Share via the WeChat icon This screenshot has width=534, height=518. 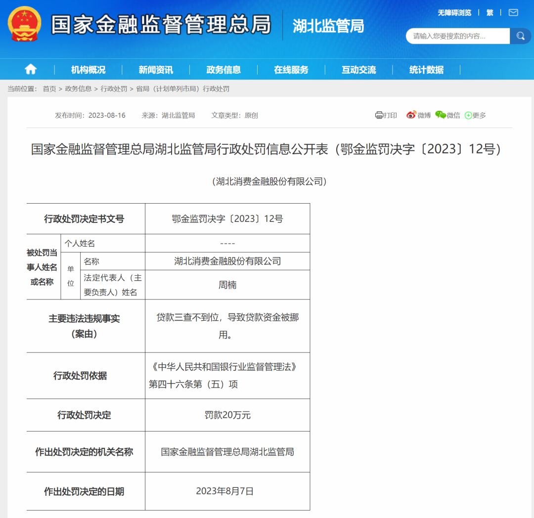pos(441,115)
